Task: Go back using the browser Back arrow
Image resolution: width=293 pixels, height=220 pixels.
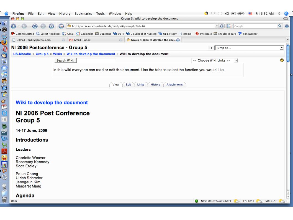Action: pyautogui.click(x=13, y=26)
